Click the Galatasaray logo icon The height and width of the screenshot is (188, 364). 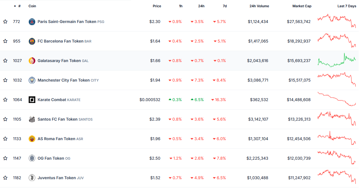coord(32,60)
